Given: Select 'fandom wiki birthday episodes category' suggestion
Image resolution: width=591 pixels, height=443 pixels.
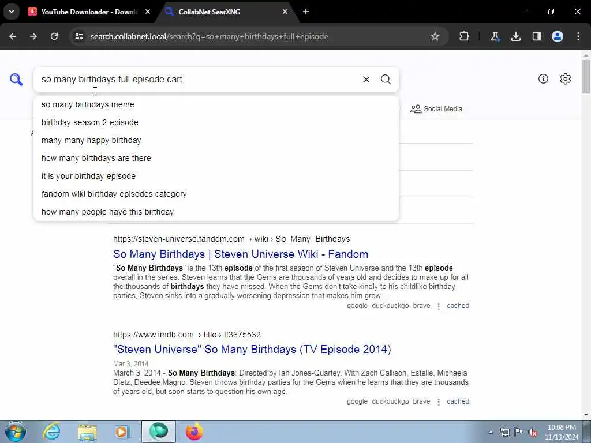Looking at the screenshot, I should coord(216,194).
